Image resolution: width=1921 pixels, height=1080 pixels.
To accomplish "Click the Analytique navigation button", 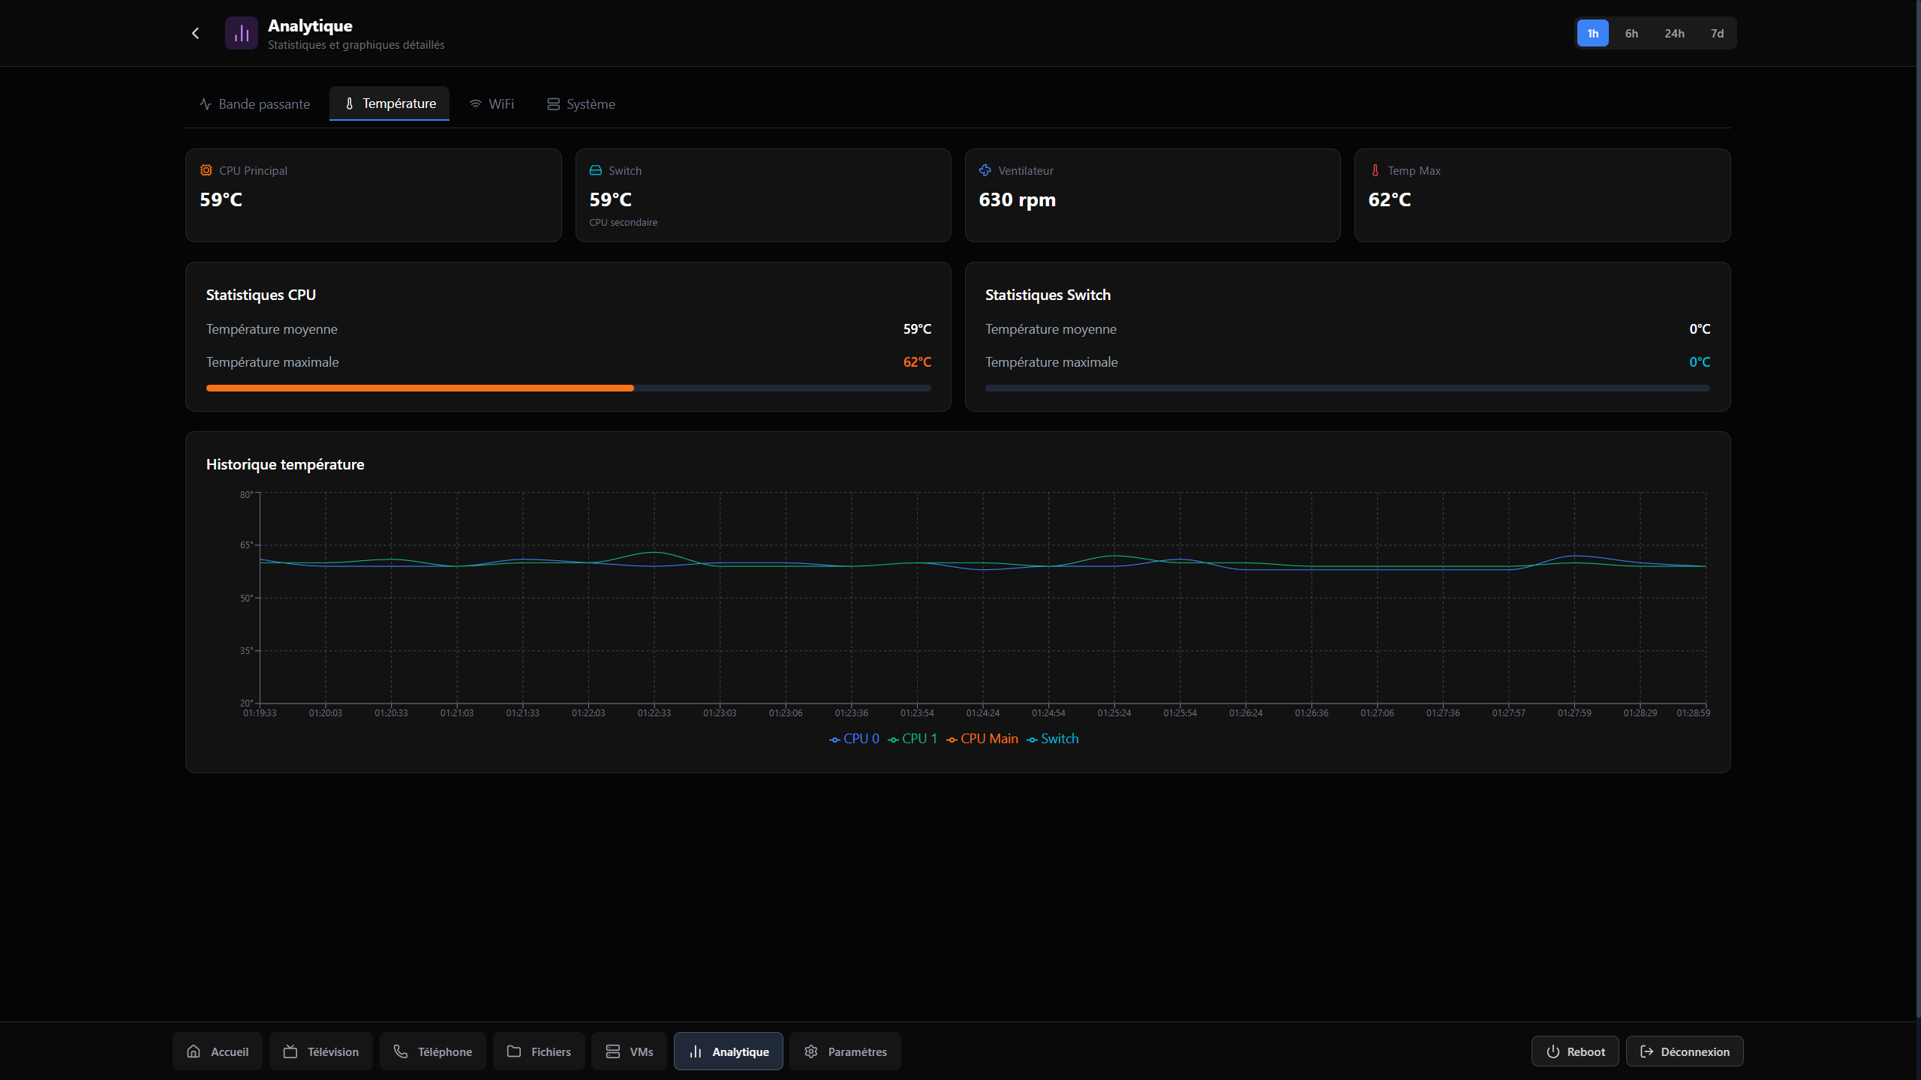I will click(x=729, y=1051).
